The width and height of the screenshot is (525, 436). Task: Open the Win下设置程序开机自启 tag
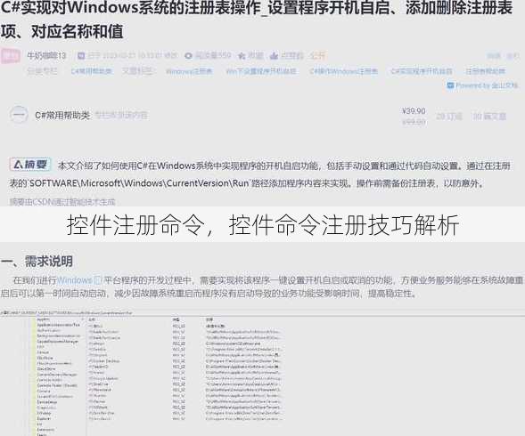pyautogui.click(x=261, y=71)
